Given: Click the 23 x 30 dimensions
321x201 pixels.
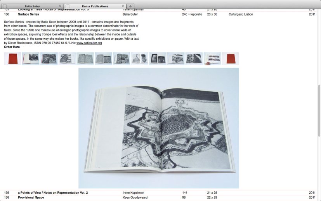Looking at the screenshot, I should click(212, 14).
